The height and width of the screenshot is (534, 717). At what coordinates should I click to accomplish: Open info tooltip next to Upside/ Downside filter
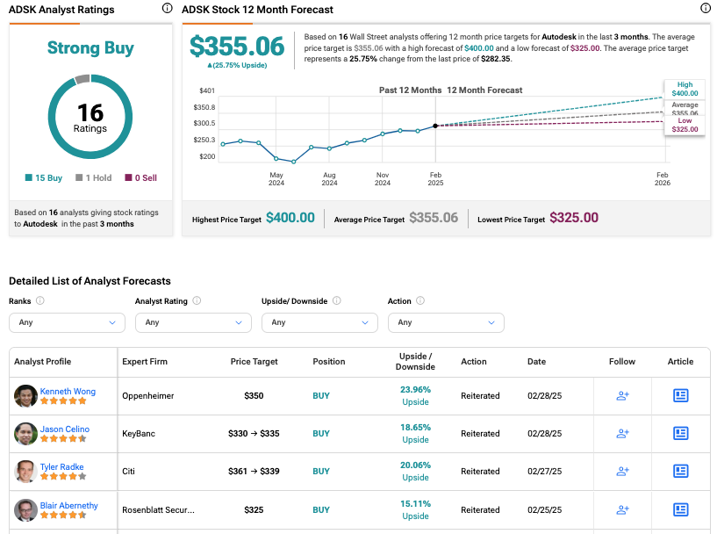pos(336,300)
